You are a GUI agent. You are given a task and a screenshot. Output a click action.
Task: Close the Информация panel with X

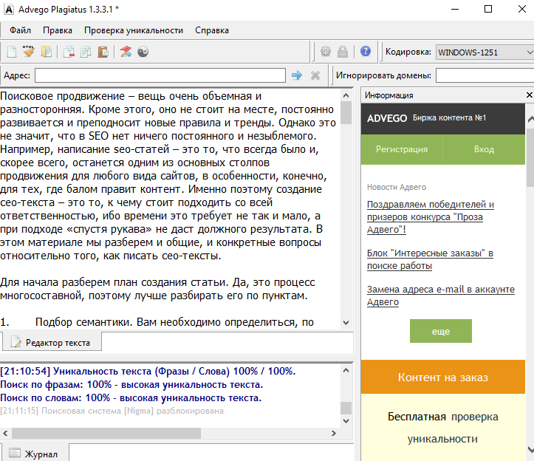[x=530, y=95]
